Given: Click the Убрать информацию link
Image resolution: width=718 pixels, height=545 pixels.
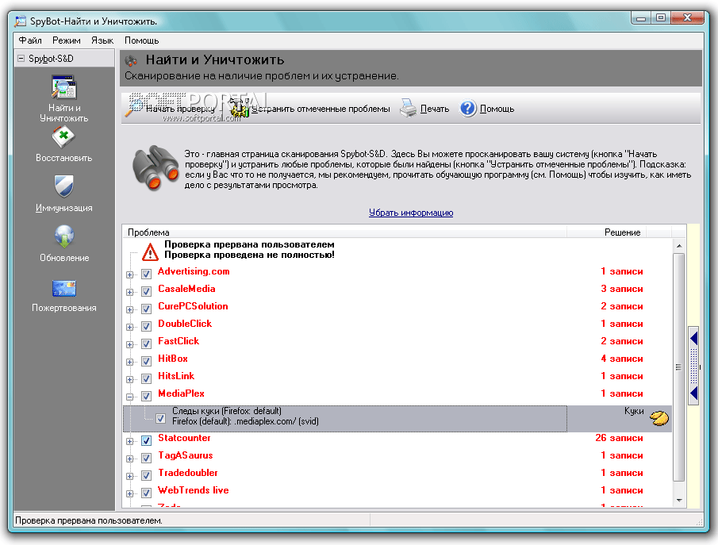Looking at the screenshot, I should pos(411,213).
